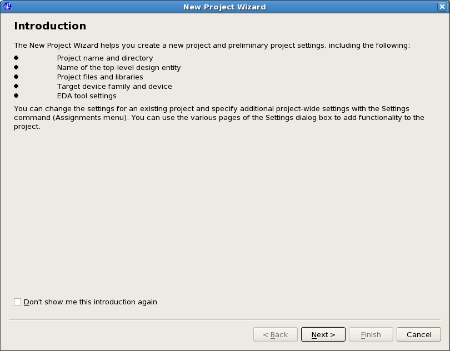This screenshot has width=450, height=351.
Task: Click the Quartus globe icon in title bar
Action: (x=8, y=6)
